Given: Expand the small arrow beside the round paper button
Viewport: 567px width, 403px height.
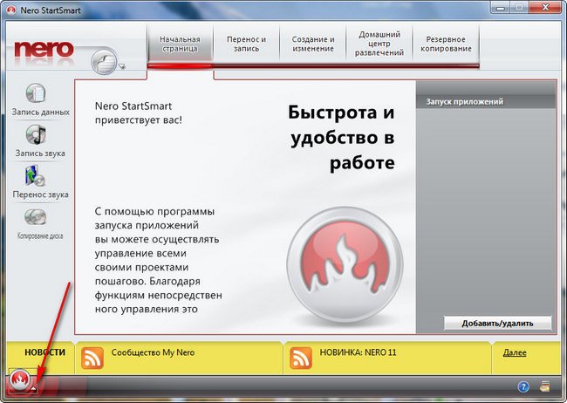Looking at the screenshot, I should 122,65.
